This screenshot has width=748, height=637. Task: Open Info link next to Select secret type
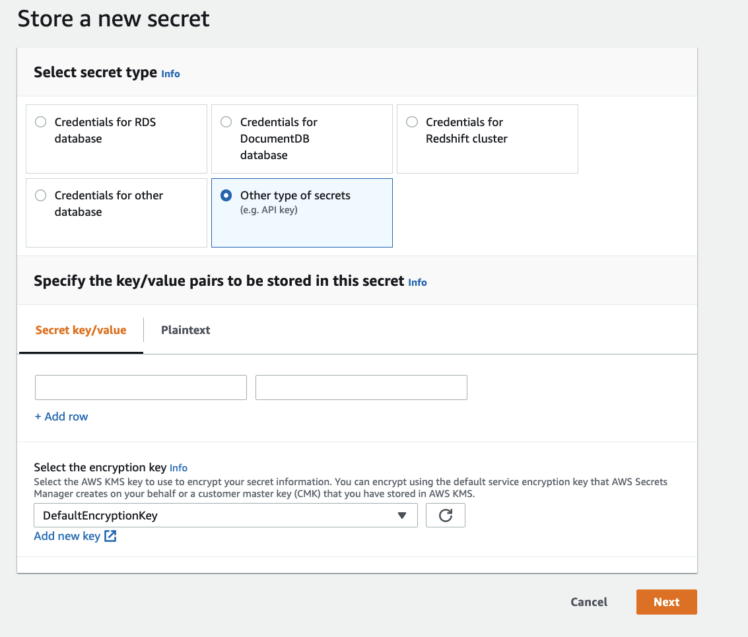pos(170,74)
